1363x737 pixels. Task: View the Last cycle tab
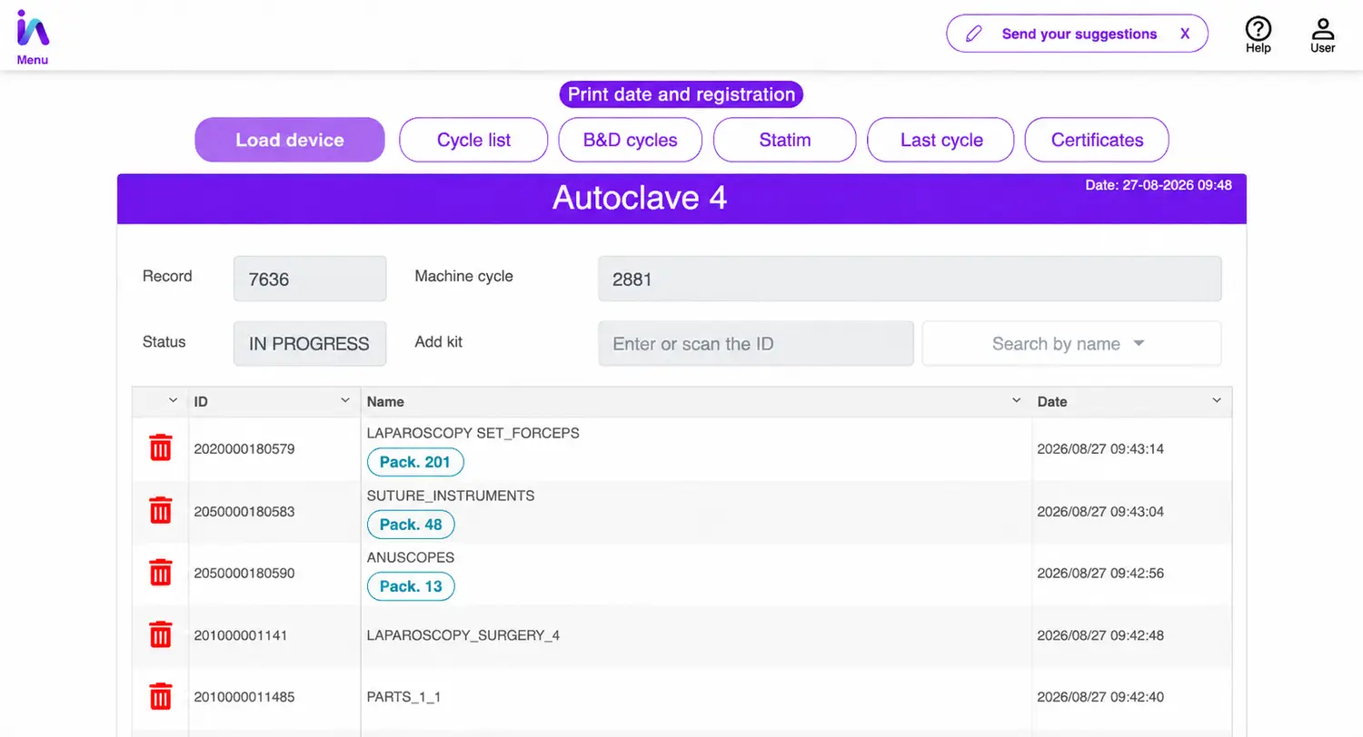[x=941, y=140]
